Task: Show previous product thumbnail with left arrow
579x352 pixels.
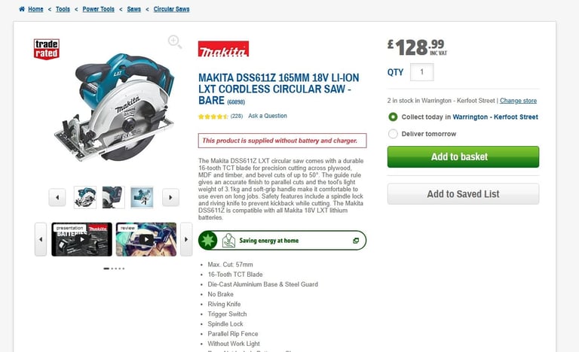Action: point(57,198)
